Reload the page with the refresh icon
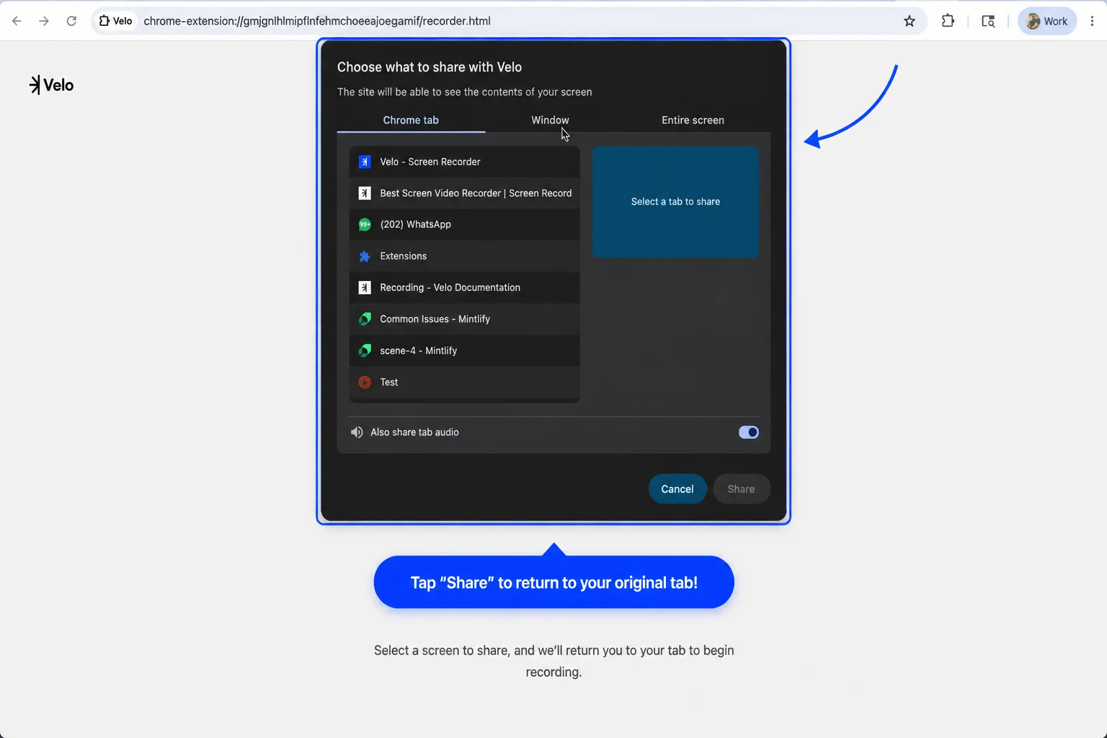 point(71,21)
